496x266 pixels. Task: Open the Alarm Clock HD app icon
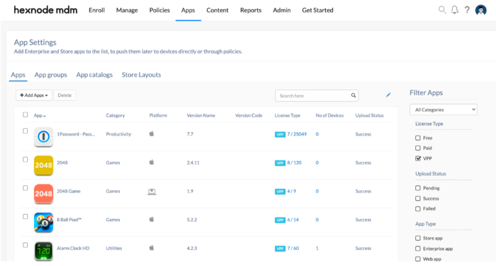[x=44, y=251]
